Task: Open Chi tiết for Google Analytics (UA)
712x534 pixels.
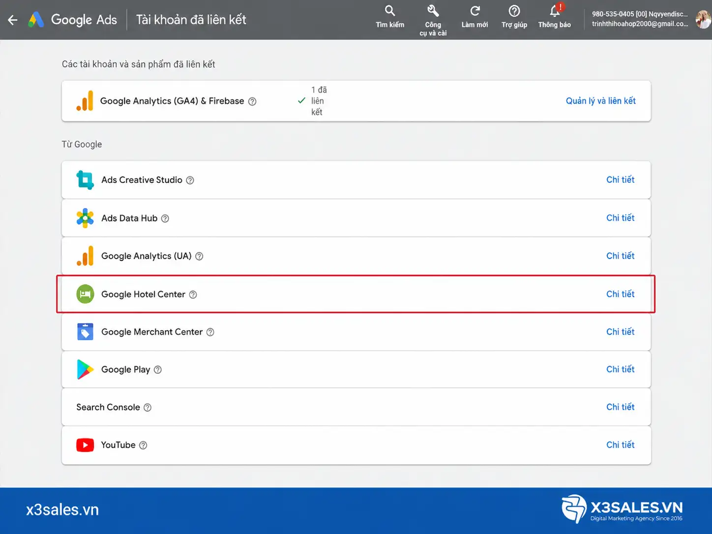Action: [620, 256]
